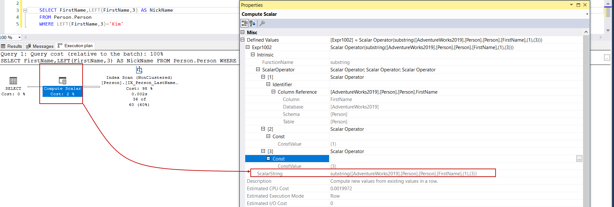
Task: Sort properties with the Alphabetical icon
Action: click(x=253, y=23)
